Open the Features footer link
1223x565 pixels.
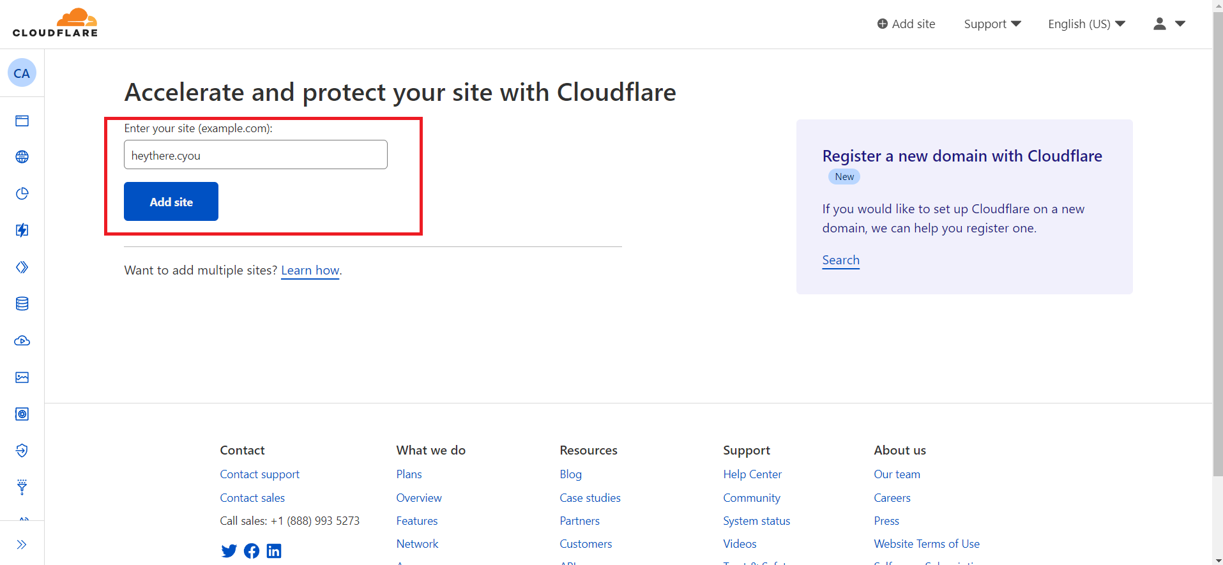(x=417, y=521)
